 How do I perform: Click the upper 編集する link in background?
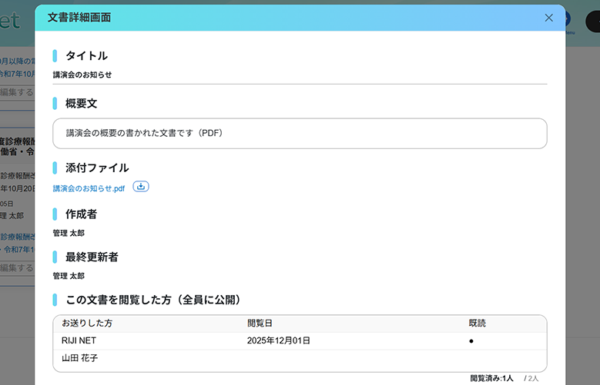[x=17, y=92]
